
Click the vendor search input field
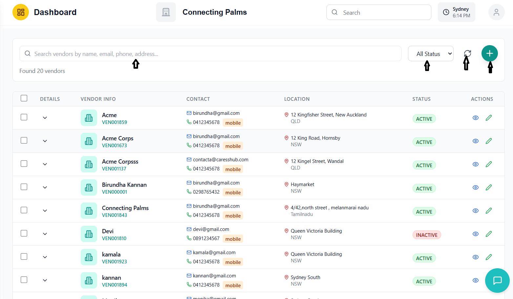click(x=210, y=53)
